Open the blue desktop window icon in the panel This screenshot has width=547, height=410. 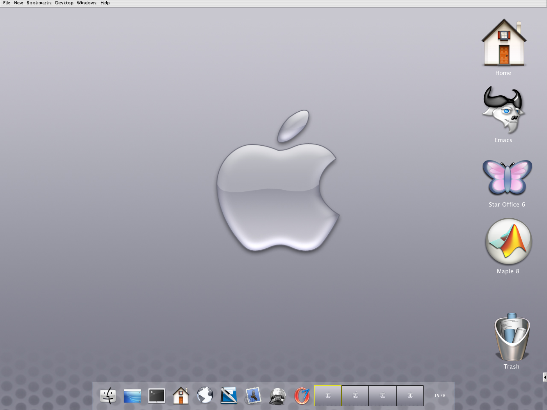pos(132,396)
